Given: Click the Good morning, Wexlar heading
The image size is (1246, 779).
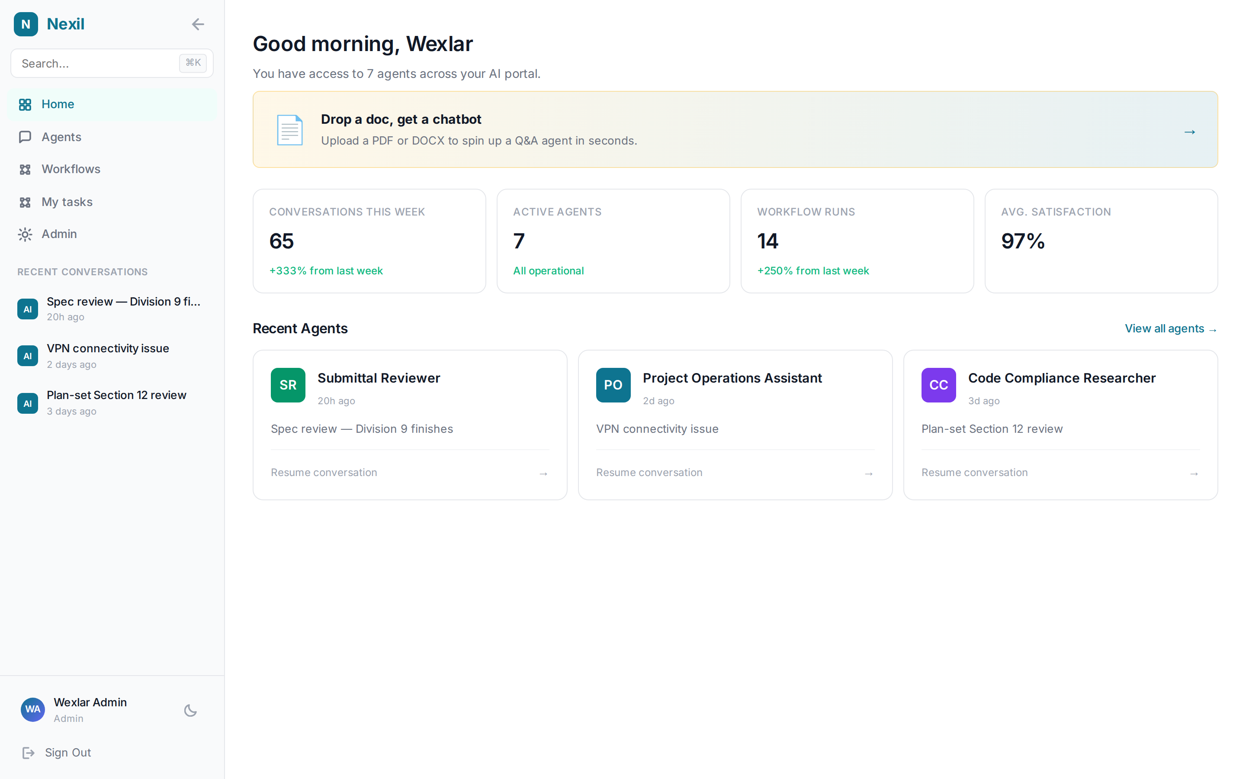Looking at the screenshot, I should point(363,44).
